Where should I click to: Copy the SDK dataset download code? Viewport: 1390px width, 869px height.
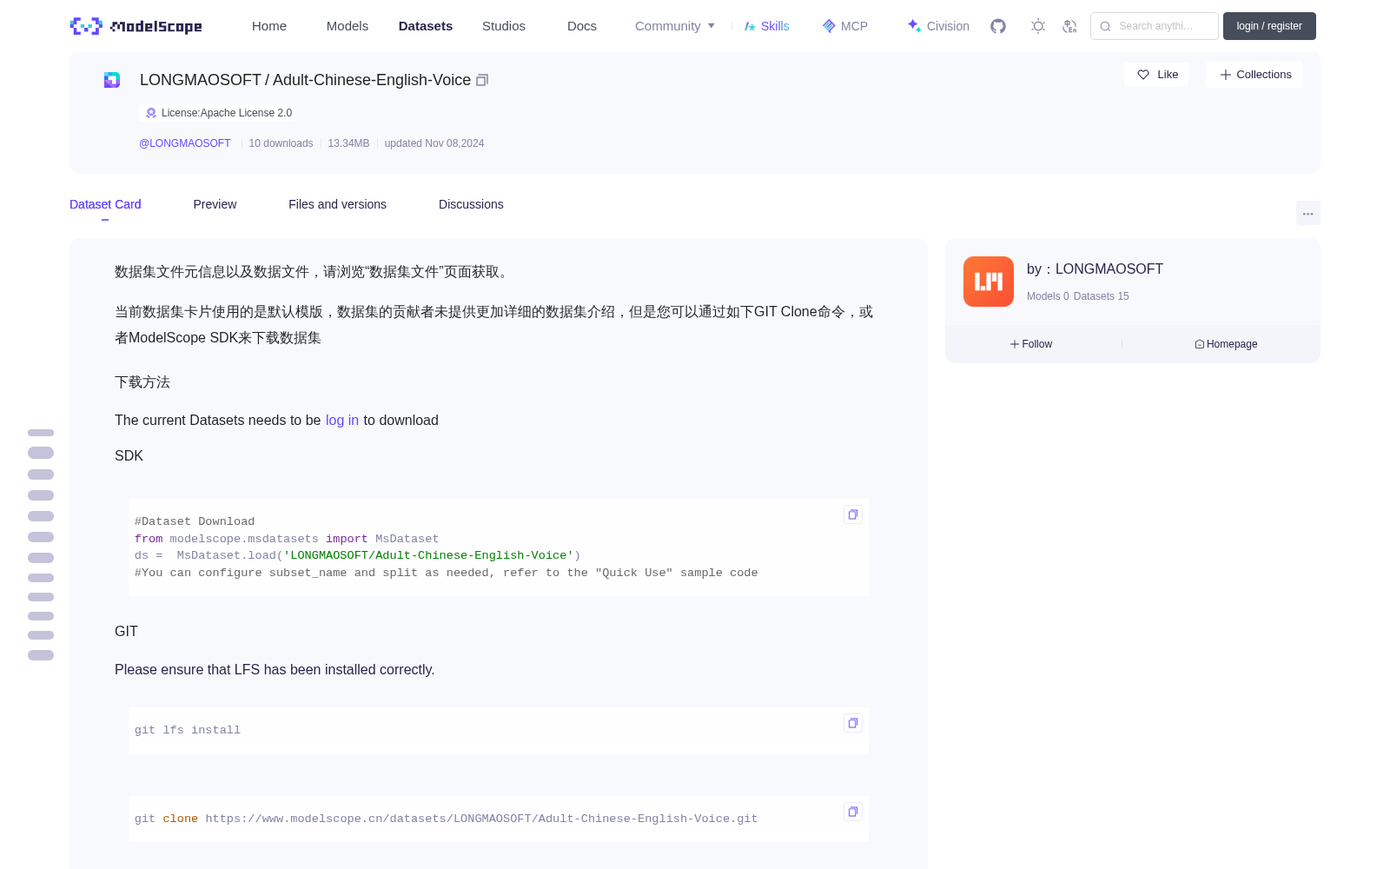coord(852,514)
